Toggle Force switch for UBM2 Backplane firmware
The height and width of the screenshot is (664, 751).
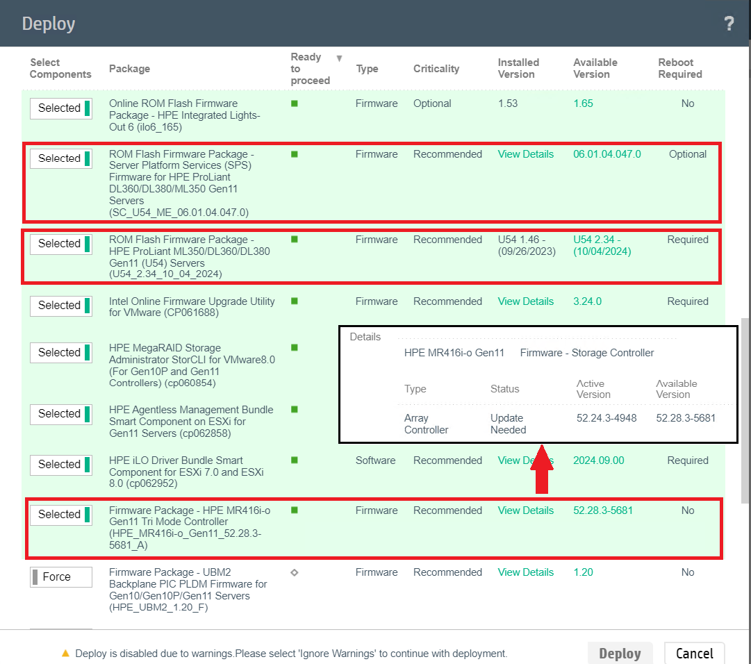(61, 577)
